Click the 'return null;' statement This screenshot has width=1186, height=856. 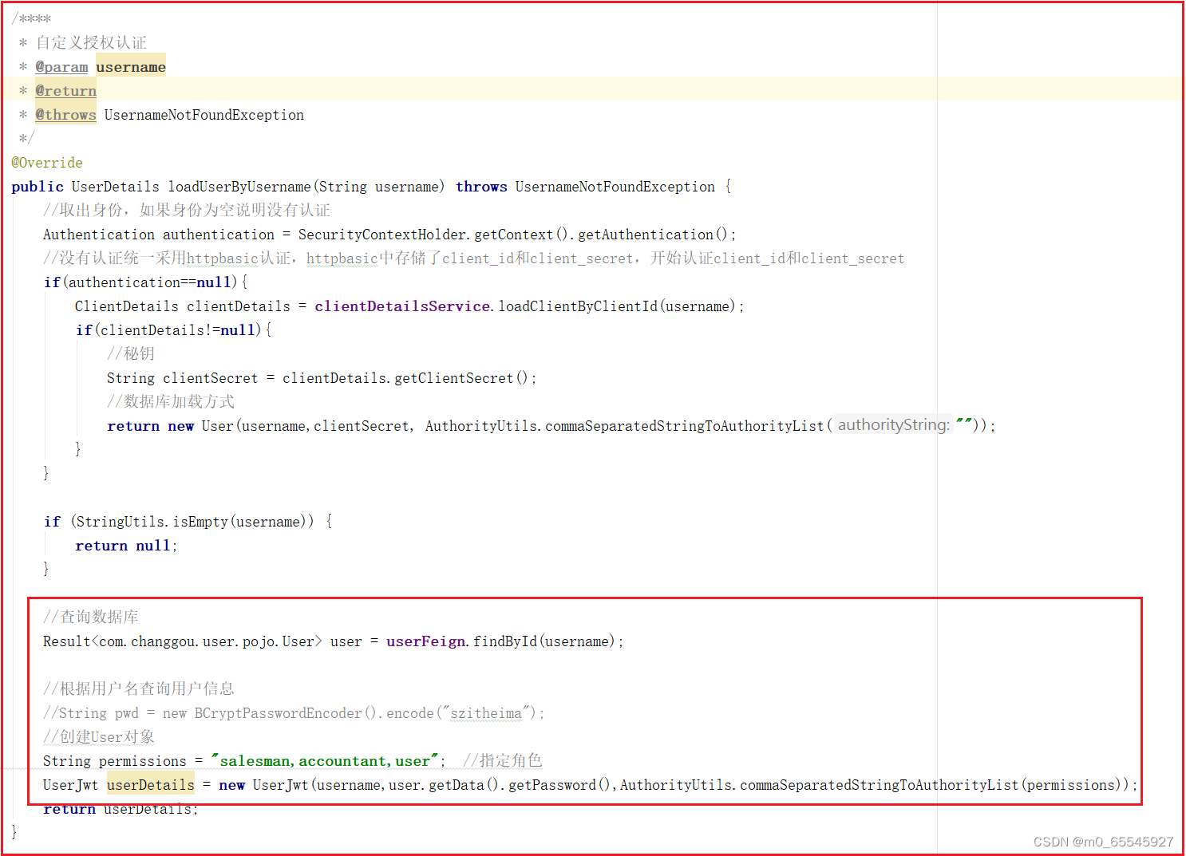click(x=126, y=546)
